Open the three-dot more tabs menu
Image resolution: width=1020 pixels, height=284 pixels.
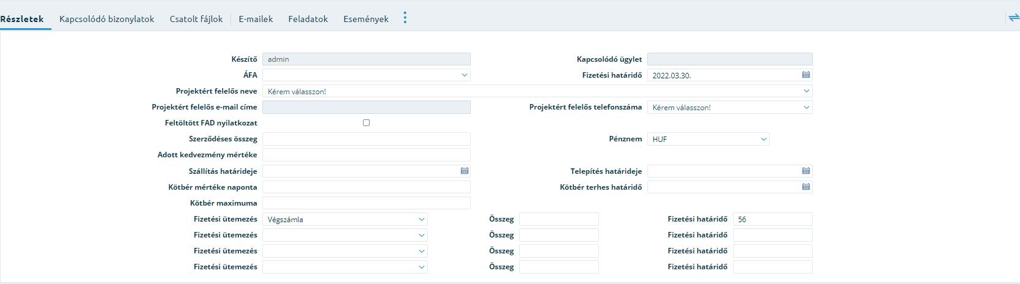pyautogui.click(x=405, y=18)
